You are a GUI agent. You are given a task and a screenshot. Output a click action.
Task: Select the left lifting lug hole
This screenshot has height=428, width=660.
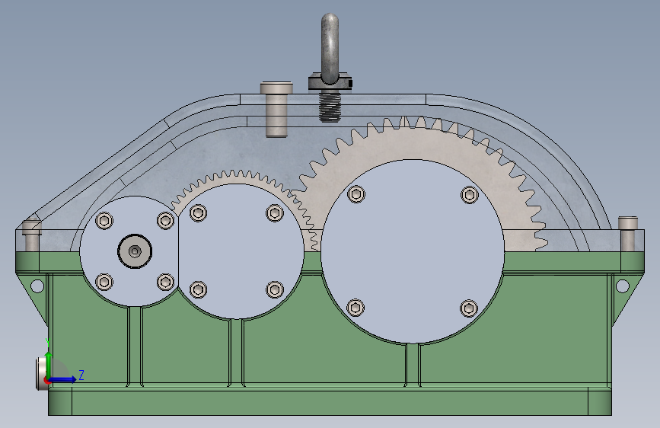(37, 286)
